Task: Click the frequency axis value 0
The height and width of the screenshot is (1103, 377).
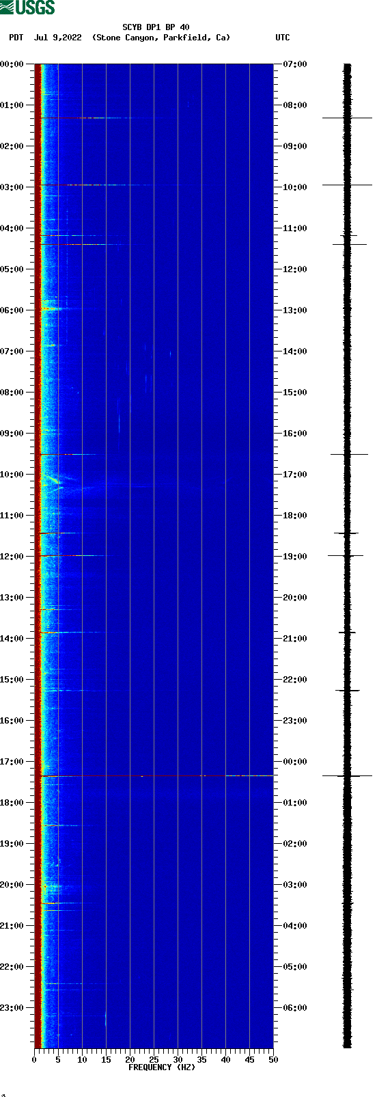Action: [34, 1060]
